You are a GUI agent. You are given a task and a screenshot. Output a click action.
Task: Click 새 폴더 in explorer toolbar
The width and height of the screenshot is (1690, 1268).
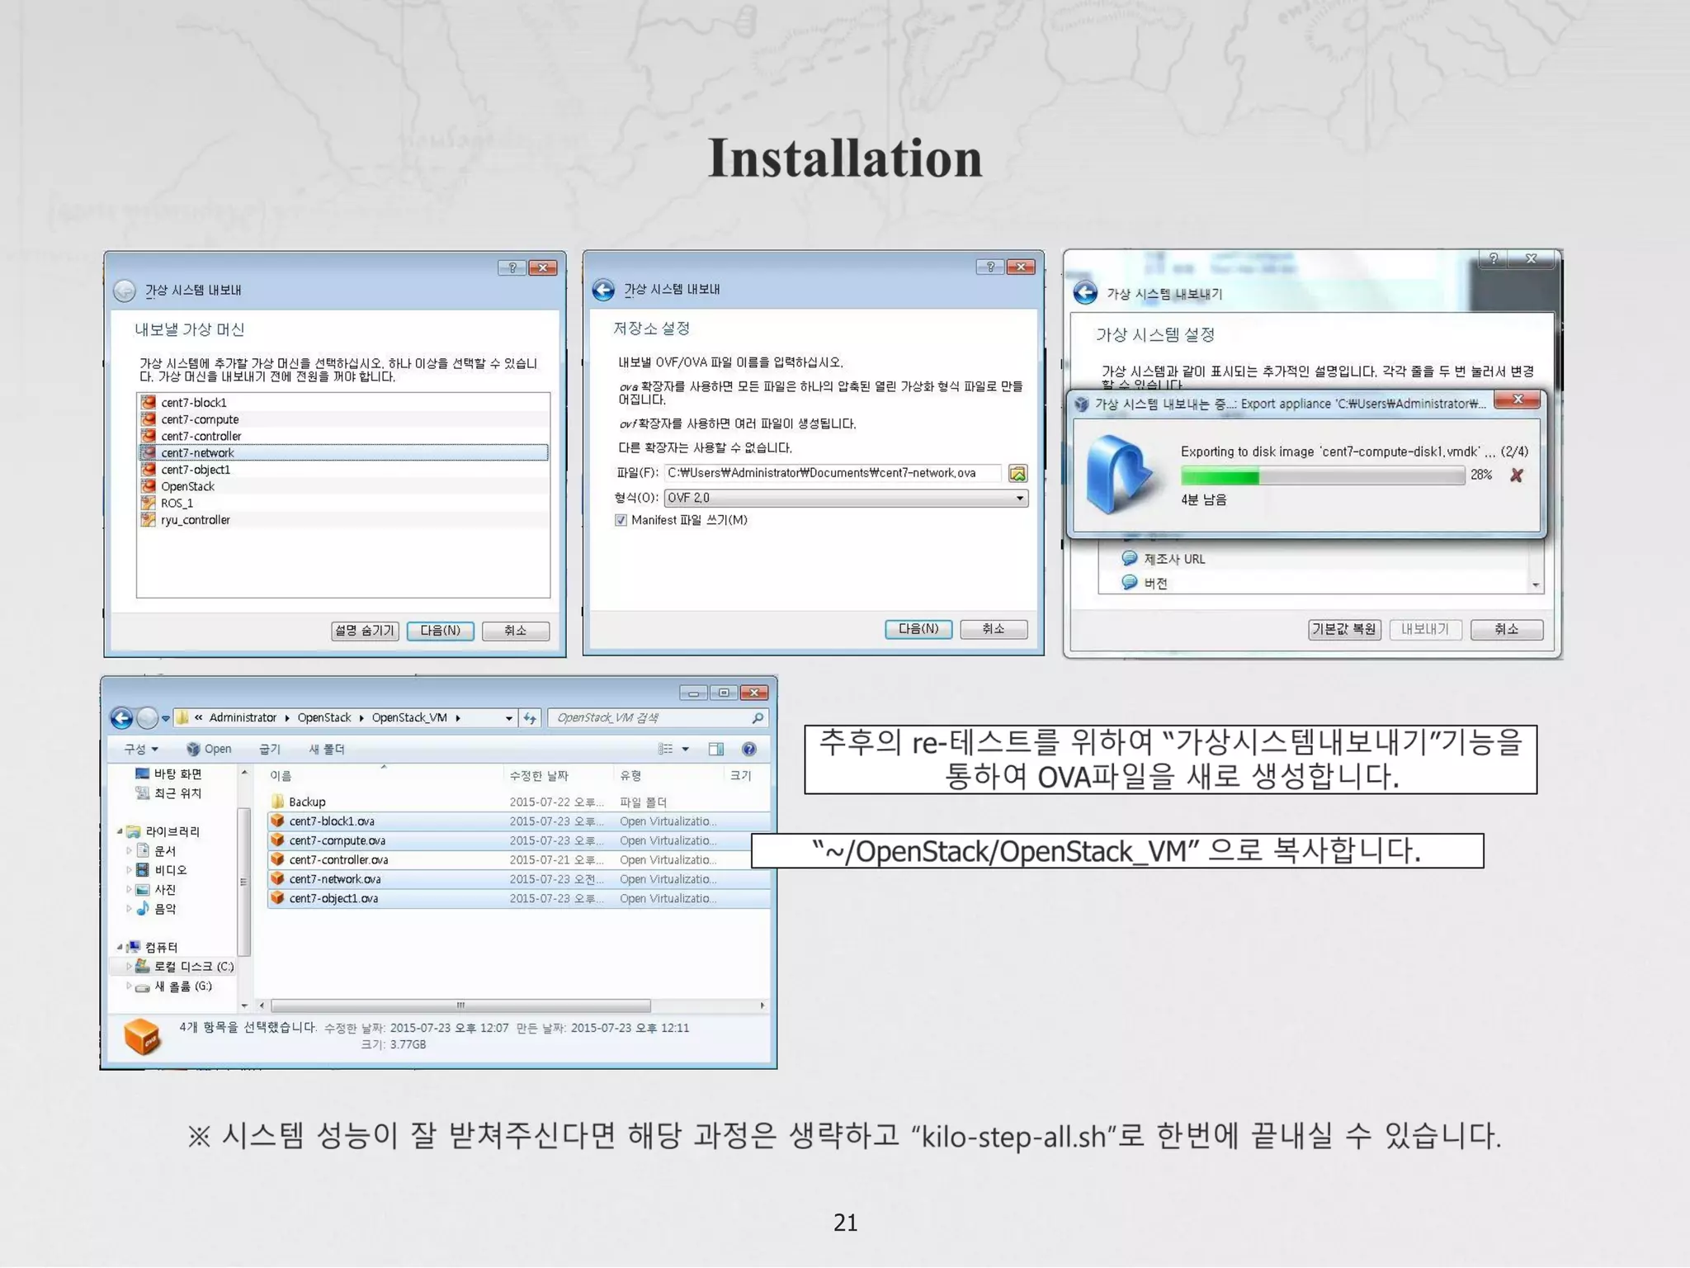pyautogui.click(x=326, y=749)
